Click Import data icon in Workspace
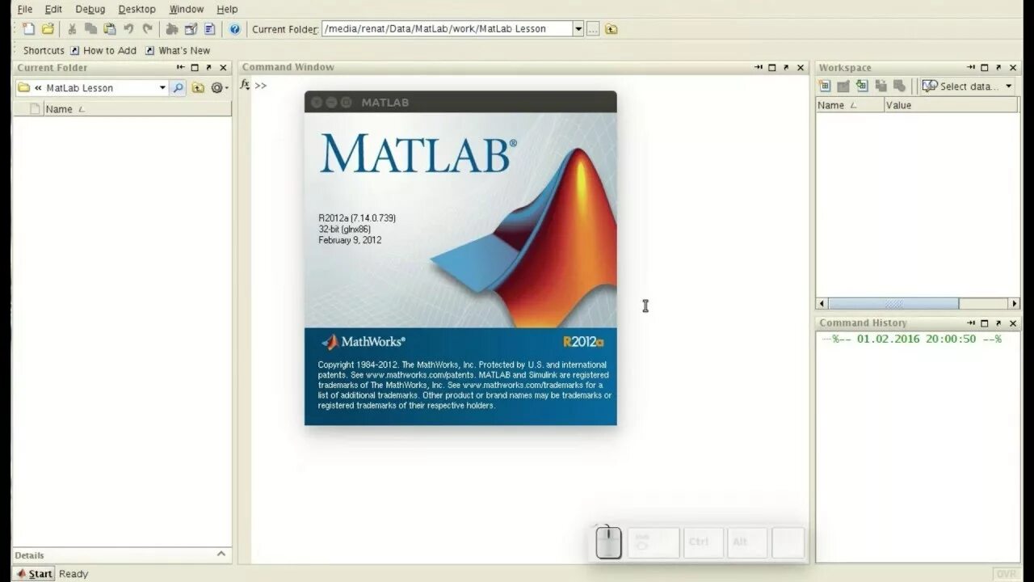Image resolution: width=1034 pixels, height=582 pixels. coord(862,86)
